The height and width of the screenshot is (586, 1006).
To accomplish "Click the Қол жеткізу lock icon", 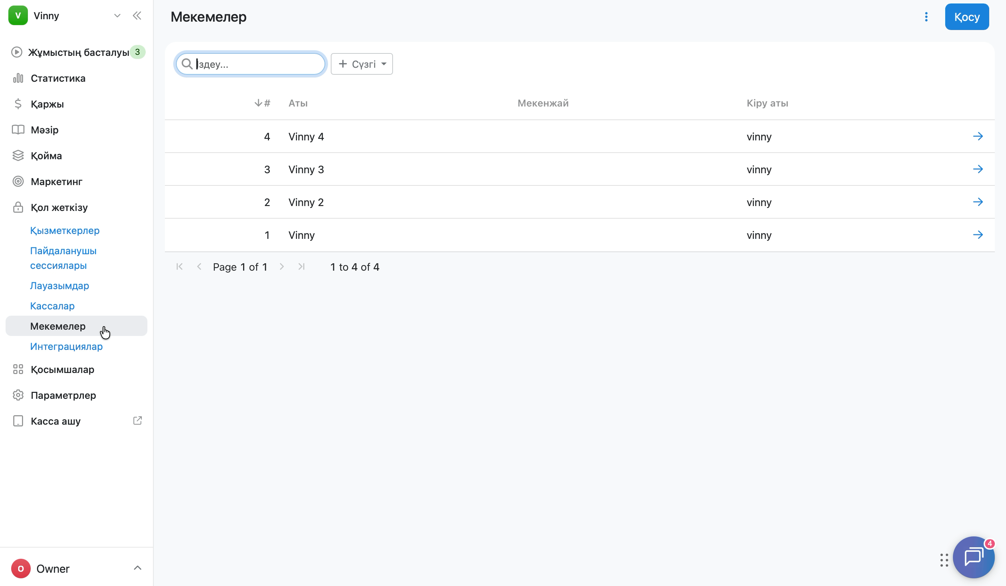I will tap(18, 207).
